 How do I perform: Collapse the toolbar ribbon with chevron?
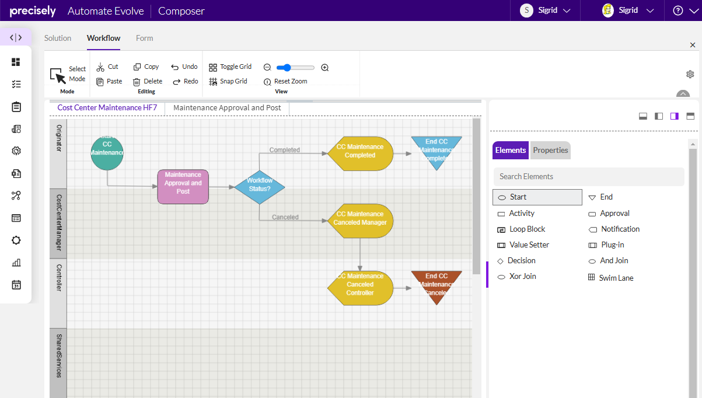(683, 95)
